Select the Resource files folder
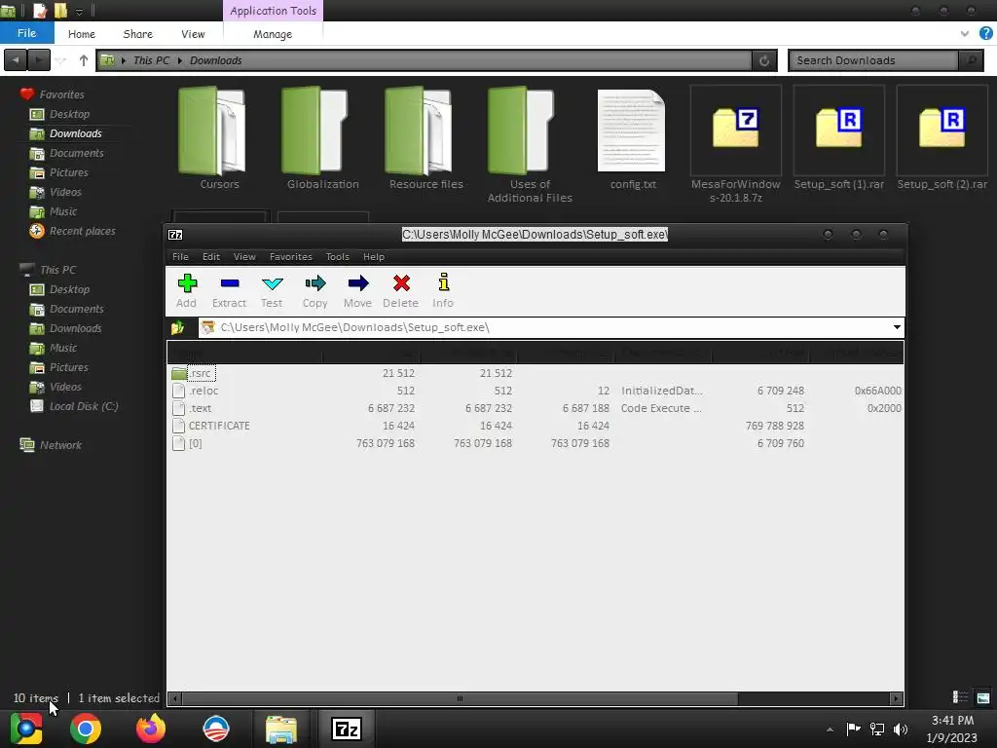Image resolution: width=997 pixels, height=748 pixels. click(x=426, y=138)
